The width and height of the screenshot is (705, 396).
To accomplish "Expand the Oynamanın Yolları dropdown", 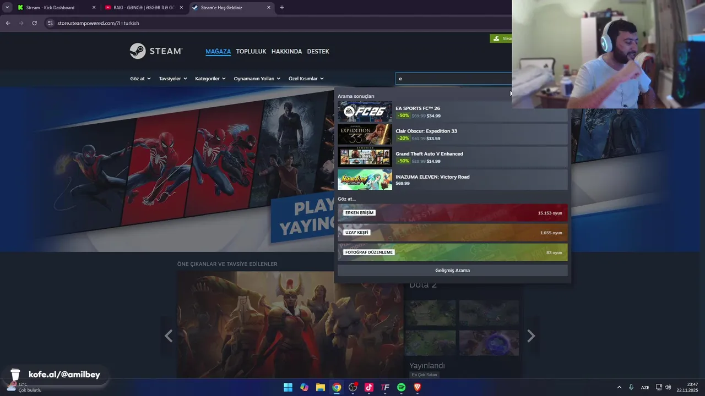I will pos(257,79).
